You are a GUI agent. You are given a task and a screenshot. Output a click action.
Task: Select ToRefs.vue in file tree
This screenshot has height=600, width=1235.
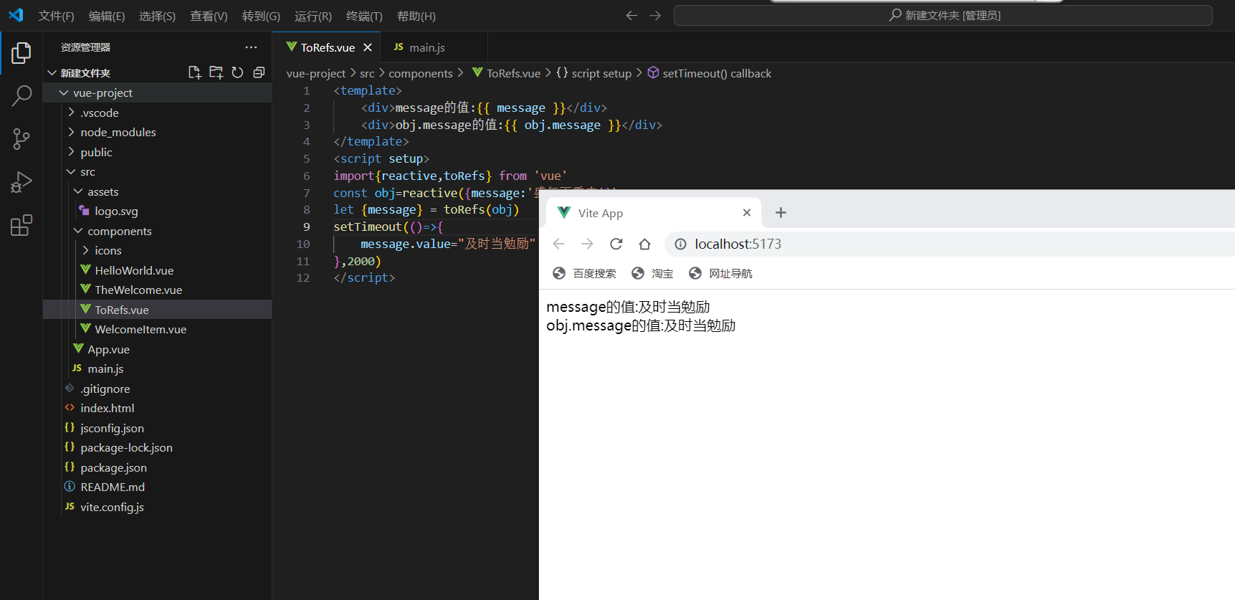(157, 310)
